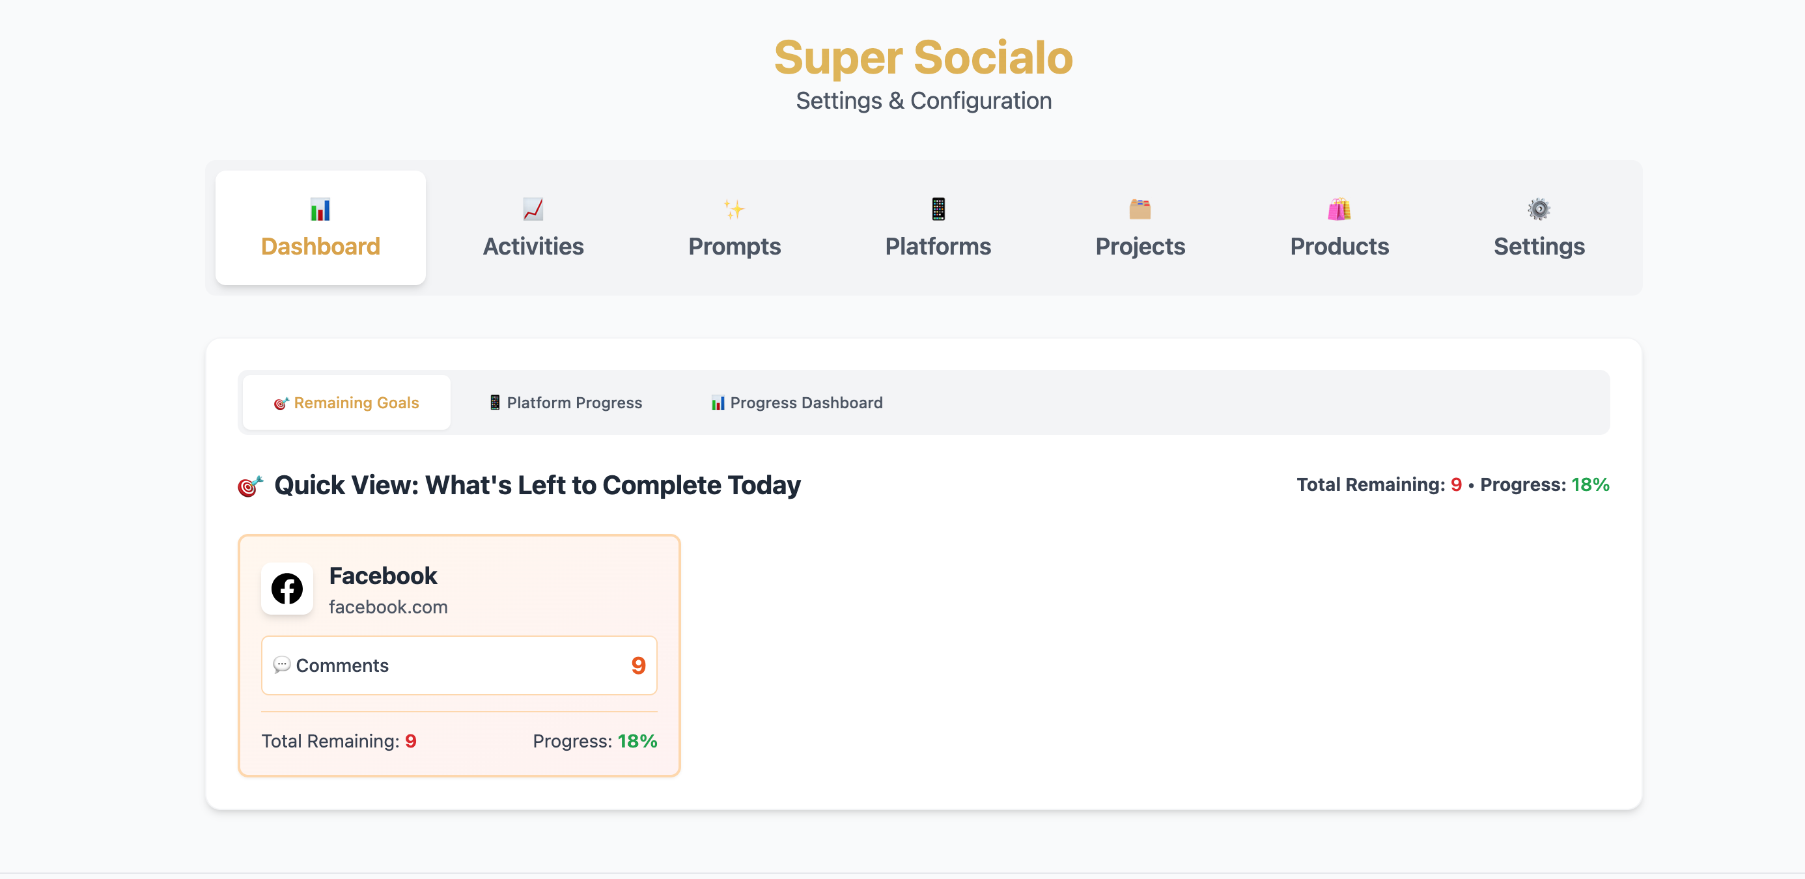Click the Dashboard bar chart icon

pos(320,209)
